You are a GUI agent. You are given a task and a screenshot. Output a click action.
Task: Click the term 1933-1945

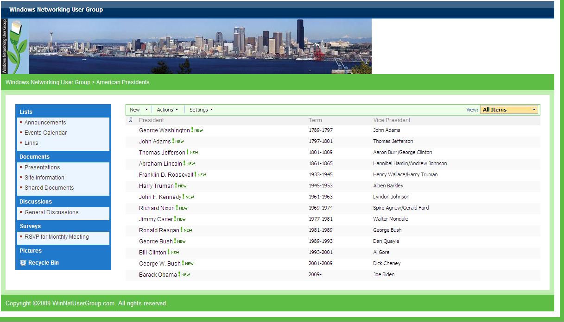pyautogui.click(x=321, y=175)
